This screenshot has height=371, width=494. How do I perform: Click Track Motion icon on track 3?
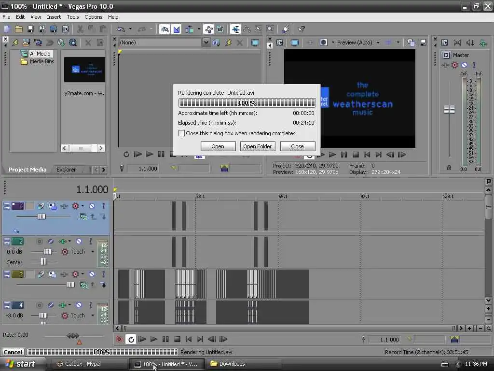[52, 274]
